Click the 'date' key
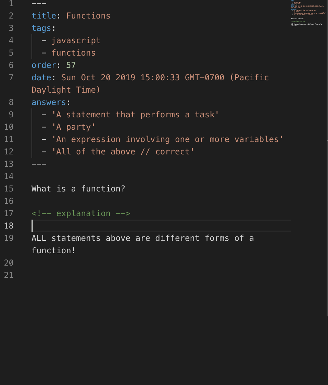328x385 pixels. coord(41,78)
